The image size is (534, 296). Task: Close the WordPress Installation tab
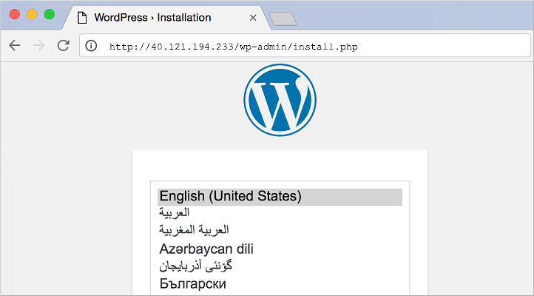click(253, 18)
